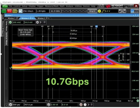Screen dimensions: 140x108
Task: Expand vertical settings chevron next to plus
Action: [40, 22]
